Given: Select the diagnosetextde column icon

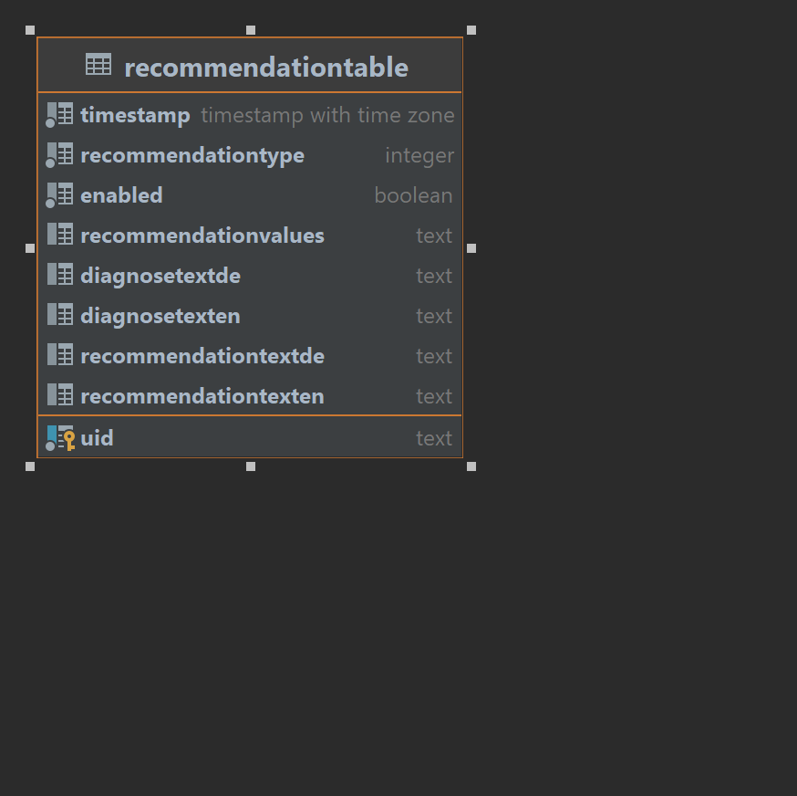Looking at the screenshot, I should (62, 275).
